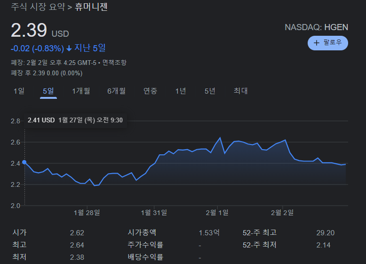
Task: Click the 1월 28일 axis date label
Action: 87,213
